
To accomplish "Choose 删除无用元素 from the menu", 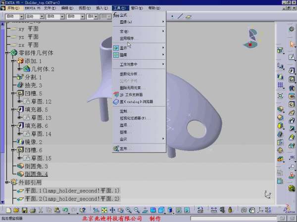I will coord(139,88).
